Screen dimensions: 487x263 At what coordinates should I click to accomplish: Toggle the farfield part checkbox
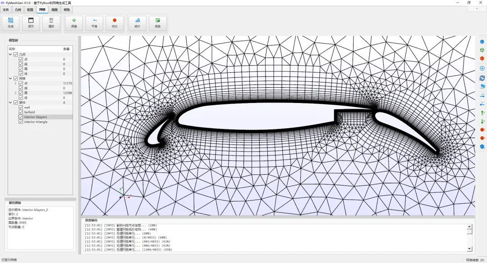[x=21, y=112]
